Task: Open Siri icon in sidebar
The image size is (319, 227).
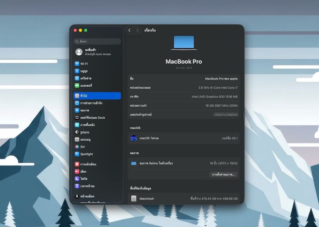Action: coord(77,147)
